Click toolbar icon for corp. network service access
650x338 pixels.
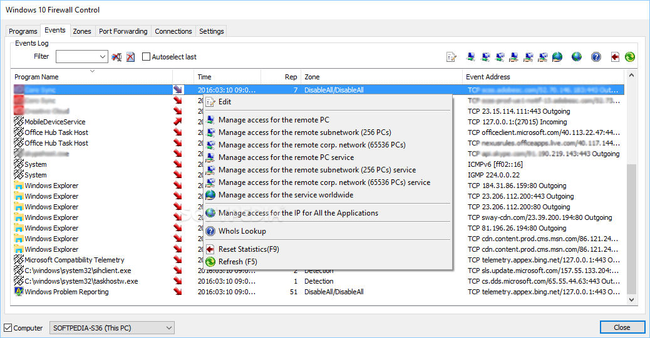(x=543, y=57)
